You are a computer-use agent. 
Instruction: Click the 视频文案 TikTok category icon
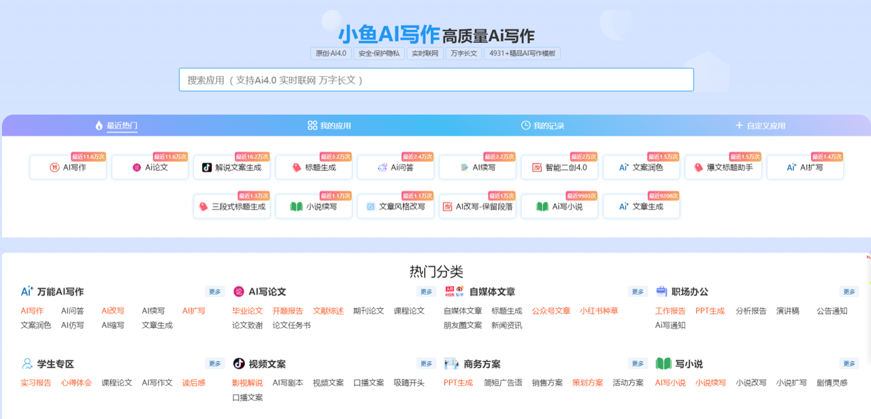coord(239,364)
